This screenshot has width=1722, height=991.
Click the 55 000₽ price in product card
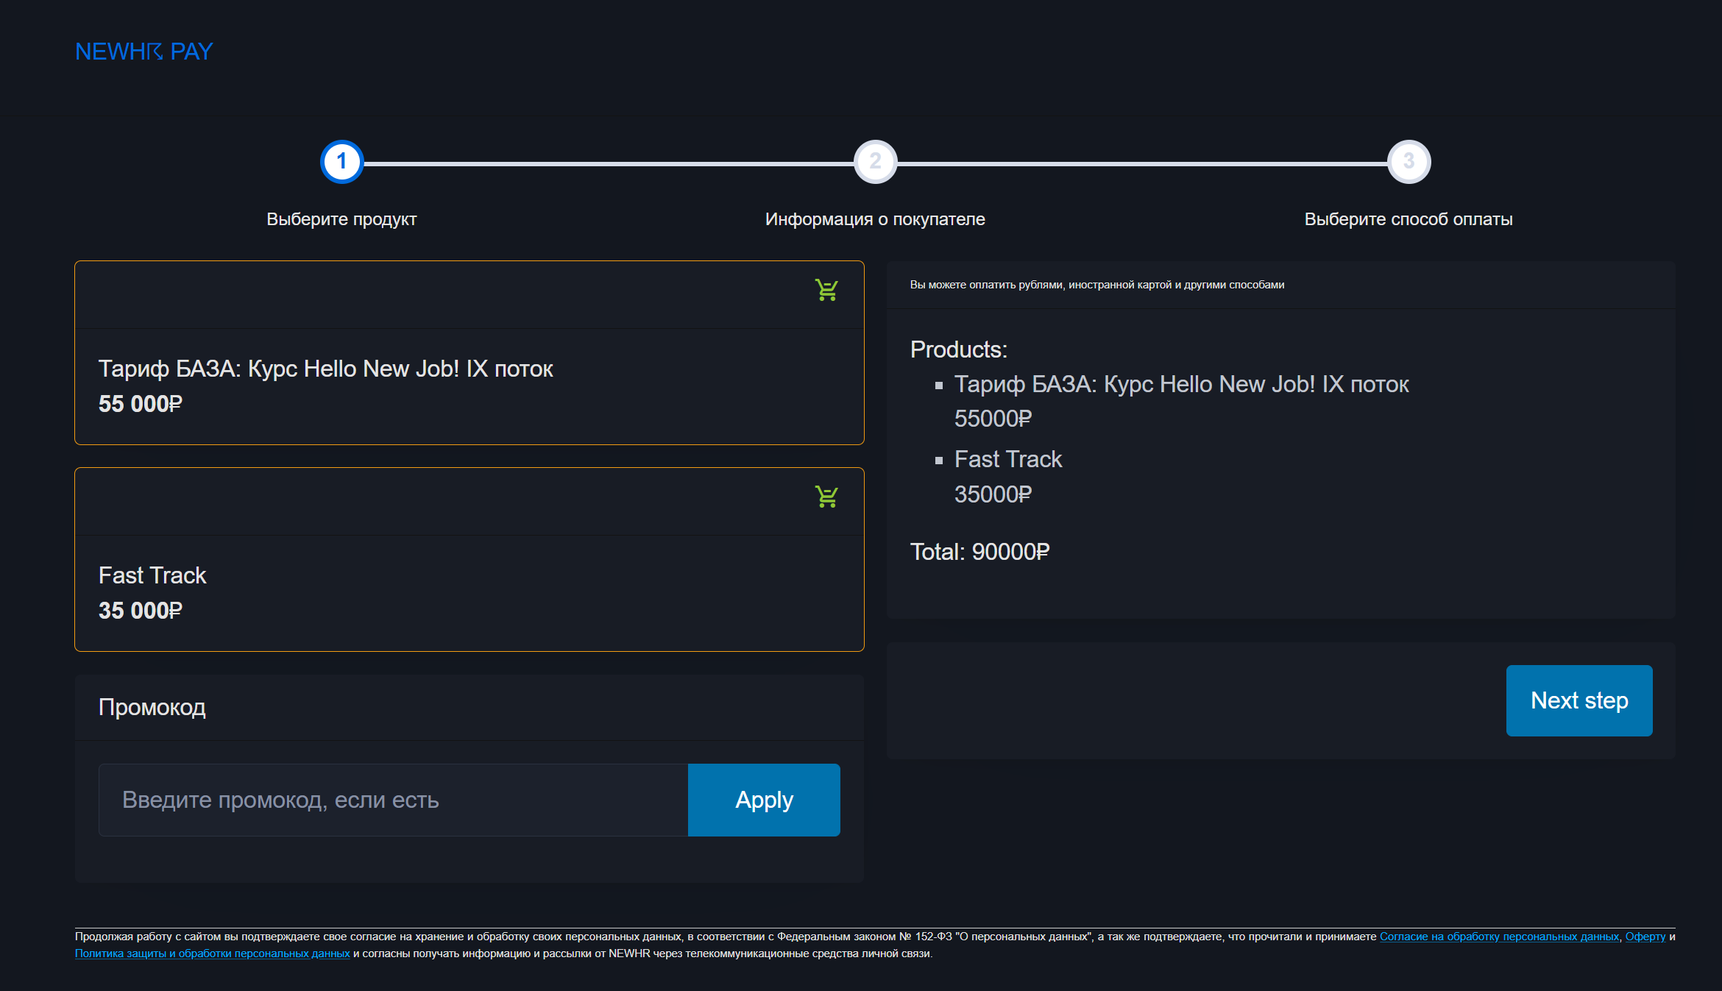(140, 404)
